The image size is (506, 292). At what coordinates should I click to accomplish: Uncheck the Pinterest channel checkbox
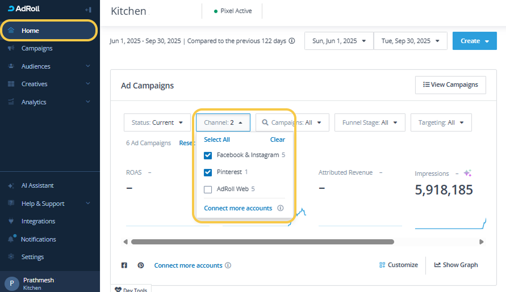coord(208,172)
